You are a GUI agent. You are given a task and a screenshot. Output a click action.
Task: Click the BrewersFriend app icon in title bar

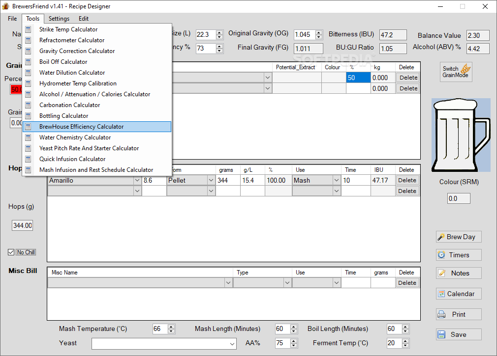5,6
